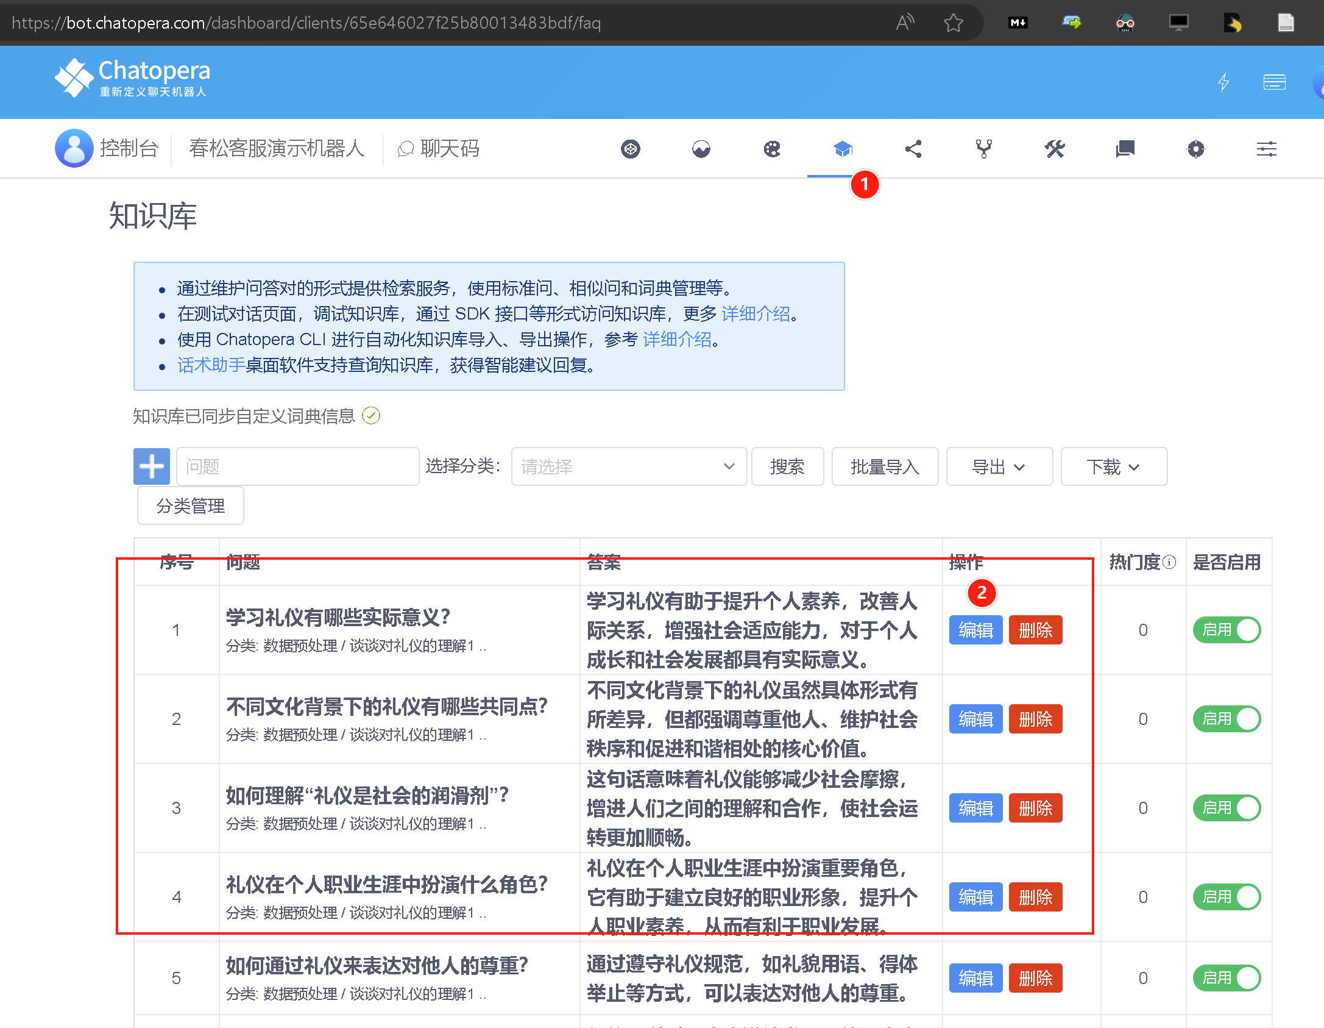Click the 问题 search input field
The image size is (1324, 1028).
coord(297,466)
